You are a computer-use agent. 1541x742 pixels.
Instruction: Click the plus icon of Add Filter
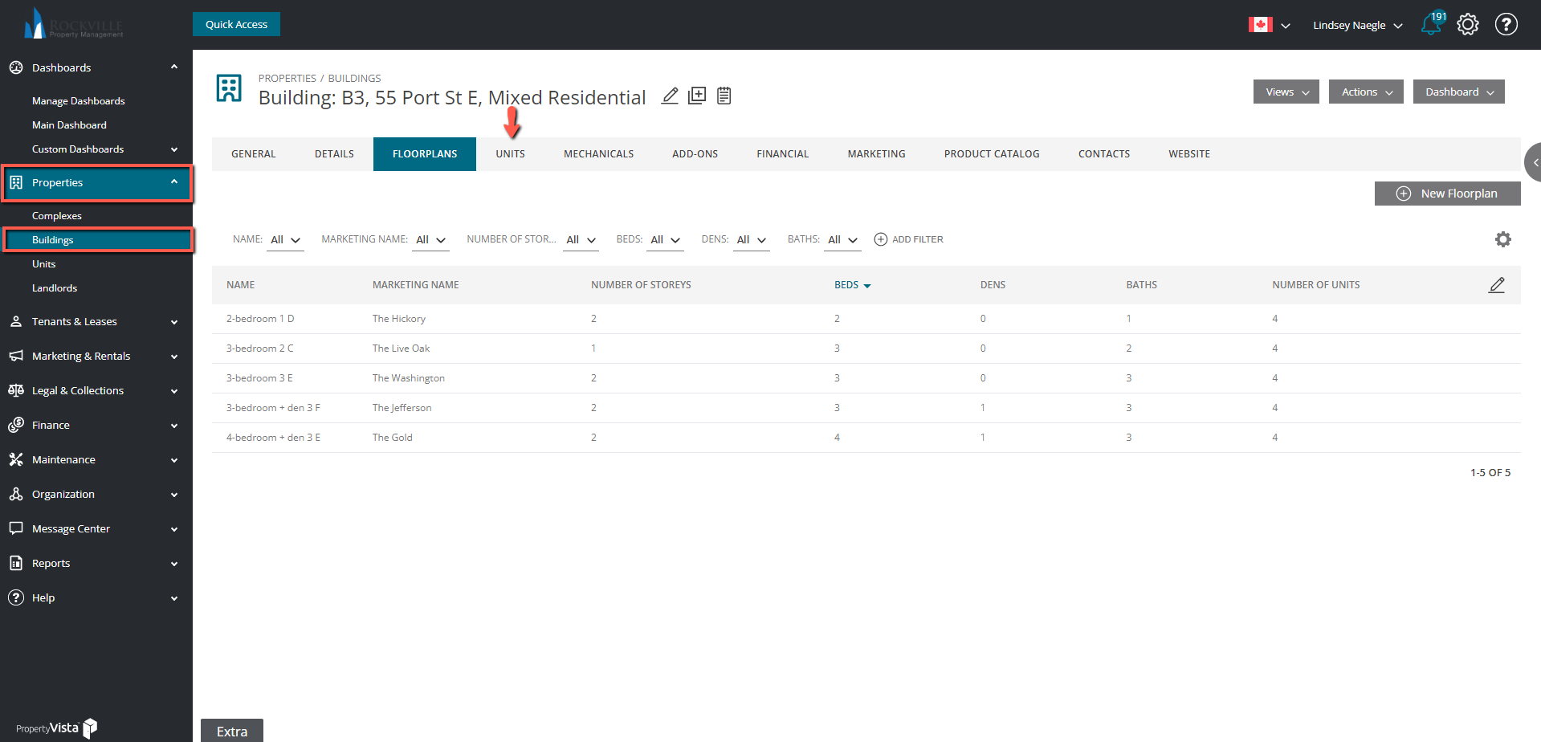tap(881, 239)
